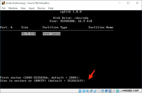This screenshot has width=142, height=93.
Task: Select the free space partition row
Action: pos(51,34)
